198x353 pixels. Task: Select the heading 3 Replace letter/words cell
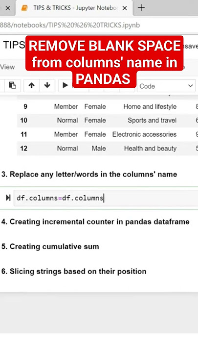click(x=89, y=174)
